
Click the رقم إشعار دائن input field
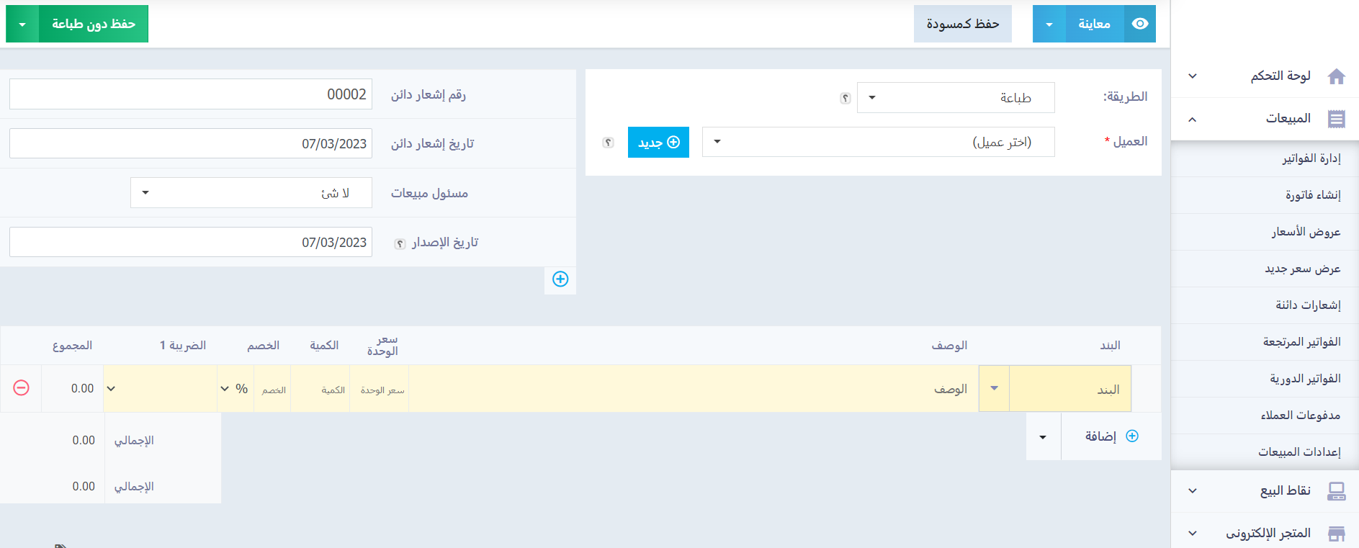click(191, 94)
